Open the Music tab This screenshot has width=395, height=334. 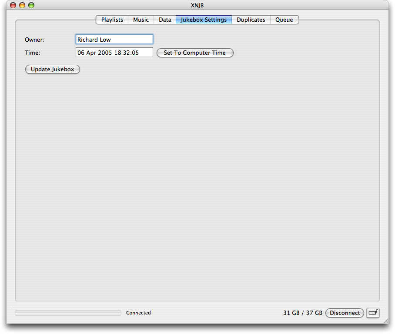point(141,20)
